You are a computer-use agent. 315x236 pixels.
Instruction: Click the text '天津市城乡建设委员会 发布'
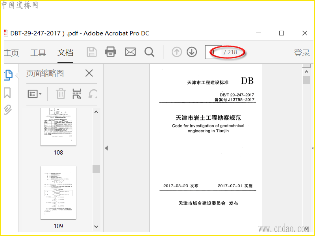coord(208,203)
